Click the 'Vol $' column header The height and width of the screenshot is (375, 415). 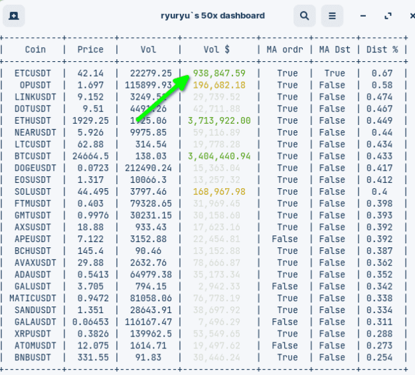(x=216, y=50)
